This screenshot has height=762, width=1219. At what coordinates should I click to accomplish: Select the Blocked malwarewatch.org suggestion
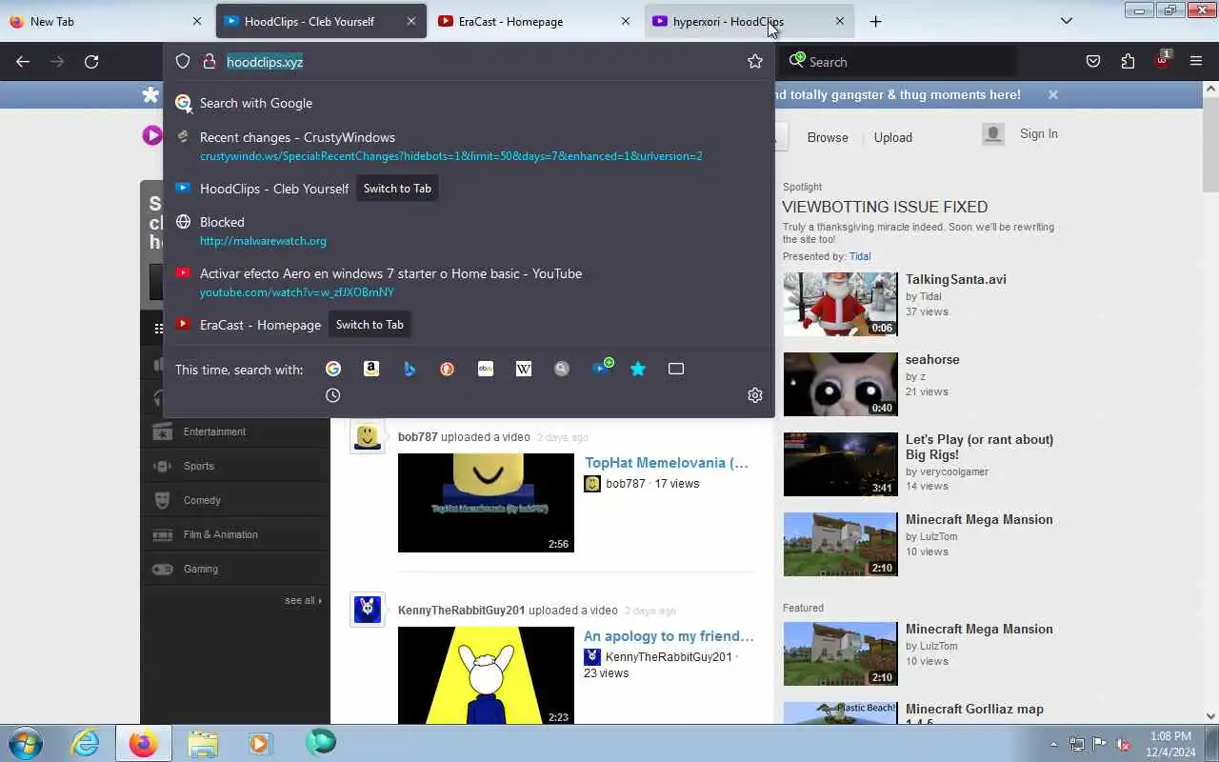pyautogui.click(x=469, y=231)
